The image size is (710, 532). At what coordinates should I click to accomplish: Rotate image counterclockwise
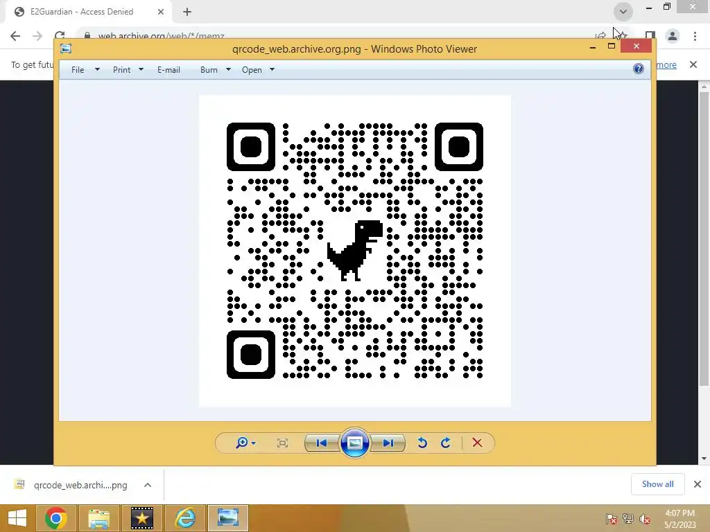point(422,443)
